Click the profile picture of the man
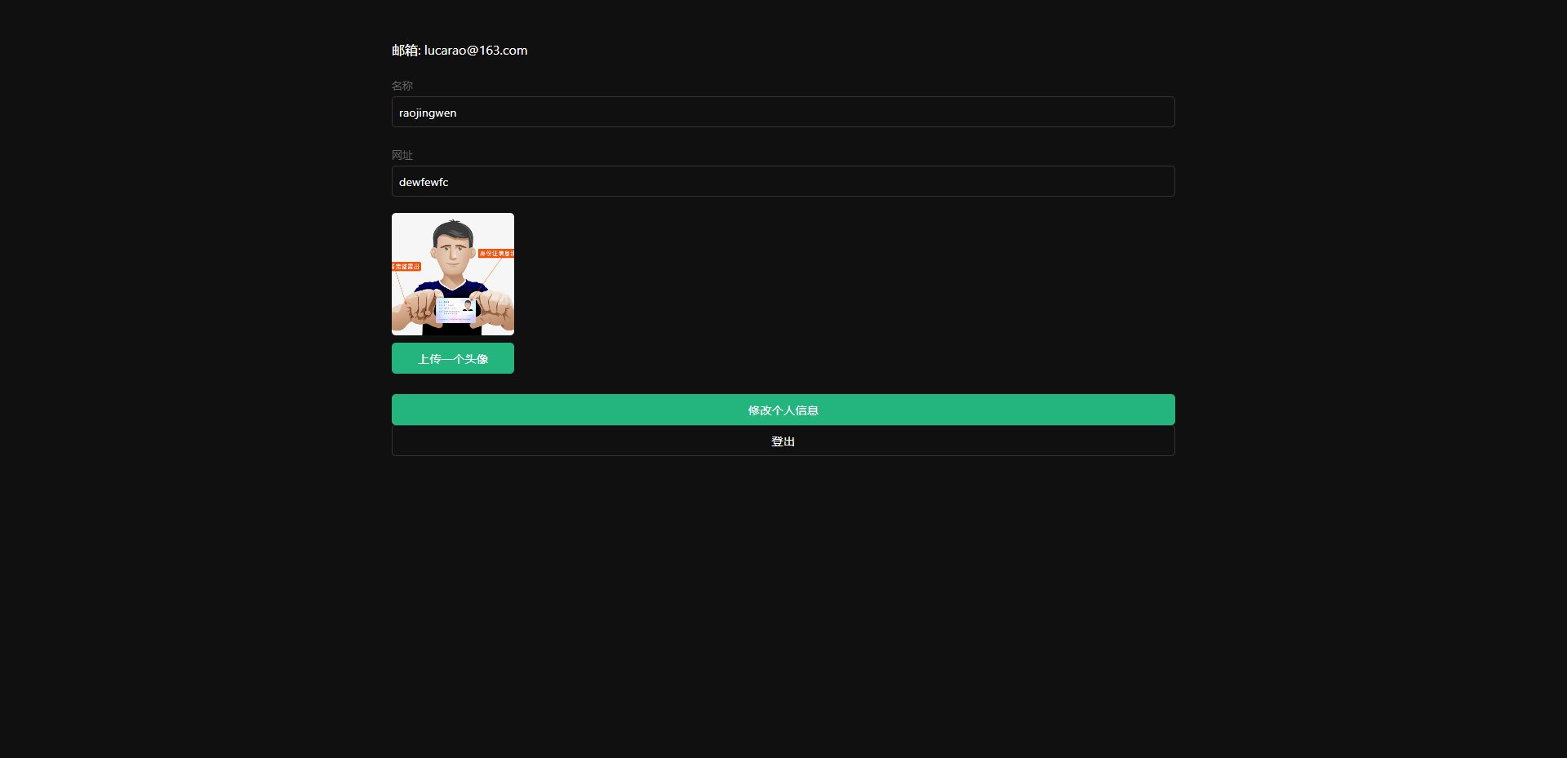 (x=452, y=274)
